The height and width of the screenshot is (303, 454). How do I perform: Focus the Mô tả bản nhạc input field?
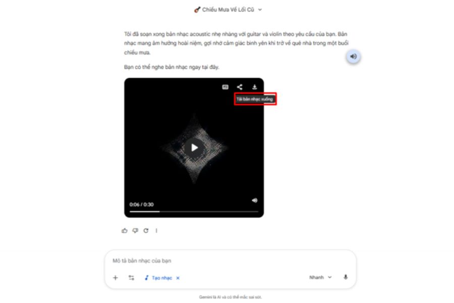click(230, 261)
